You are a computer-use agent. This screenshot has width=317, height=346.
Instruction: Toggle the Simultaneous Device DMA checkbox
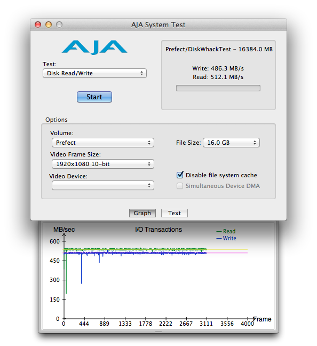click(x=180, y=186)
